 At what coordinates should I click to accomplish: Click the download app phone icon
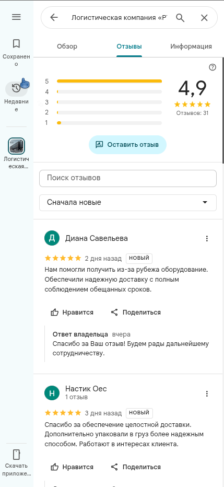pos(16,455)
